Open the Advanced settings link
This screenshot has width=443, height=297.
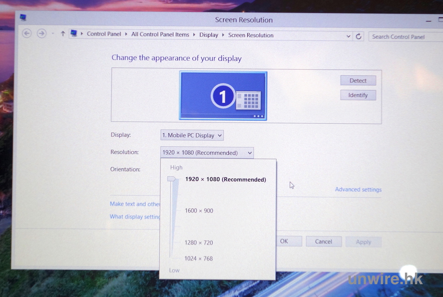tap(358, 189)
